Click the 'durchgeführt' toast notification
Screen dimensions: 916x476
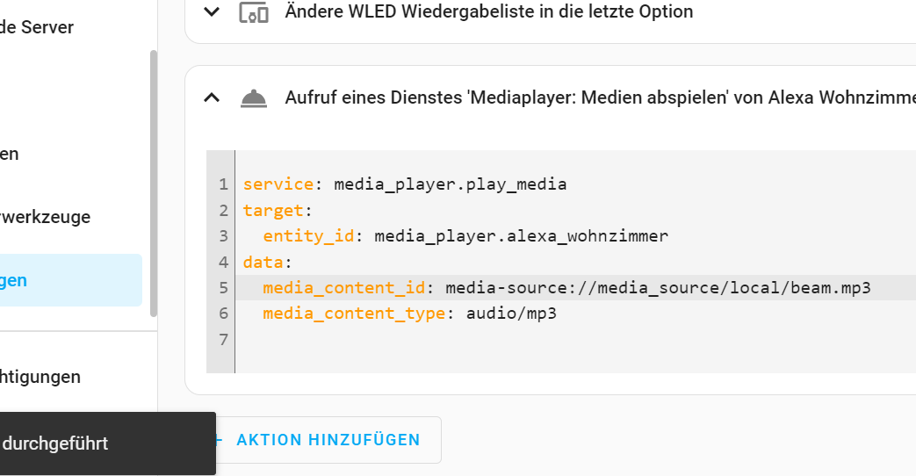107,444
